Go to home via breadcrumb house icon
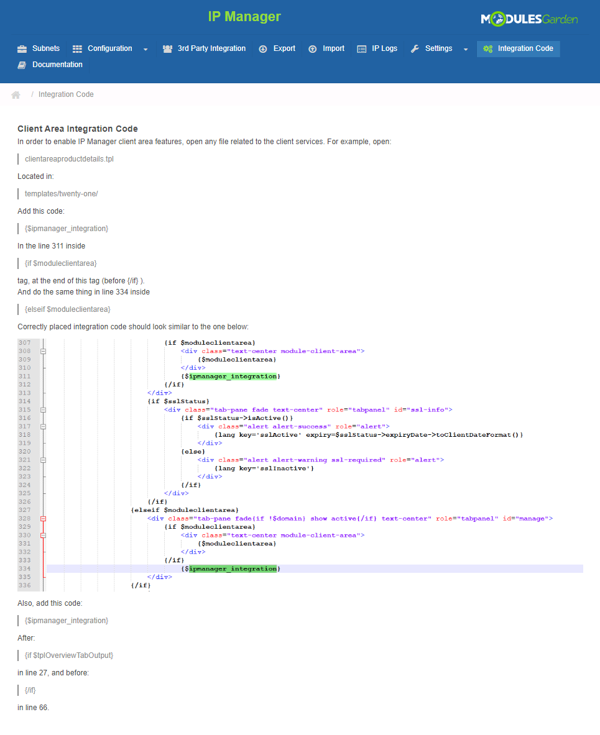The height and width of the screenshot is (735, 600). click(16, 94)
